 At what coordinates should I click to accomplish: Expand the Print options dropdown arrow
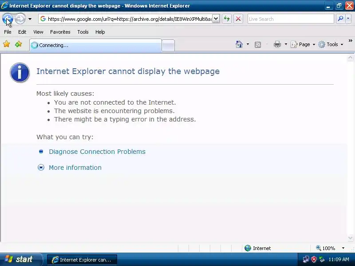pyautogui.click(x=286, y=44)
